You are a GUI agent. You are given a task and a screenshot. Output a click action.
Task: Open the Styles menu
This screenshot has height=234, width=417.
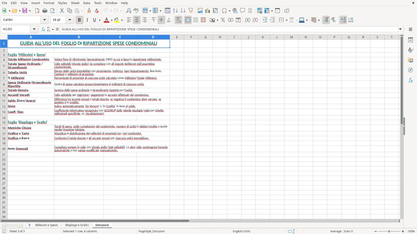click(63, 3)
